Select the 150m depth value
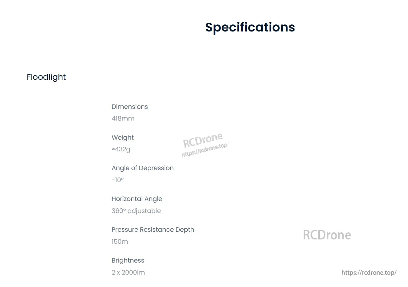Viewport: 408px width, 287px height. coord(120,242)
